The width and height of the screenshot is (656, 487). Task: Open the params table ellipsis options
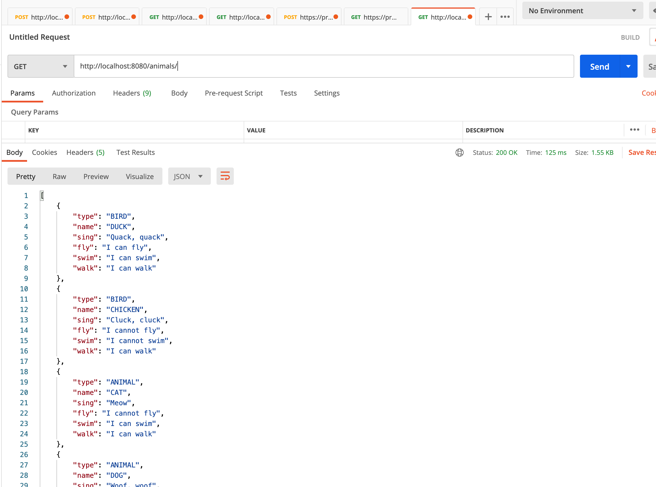634,130
